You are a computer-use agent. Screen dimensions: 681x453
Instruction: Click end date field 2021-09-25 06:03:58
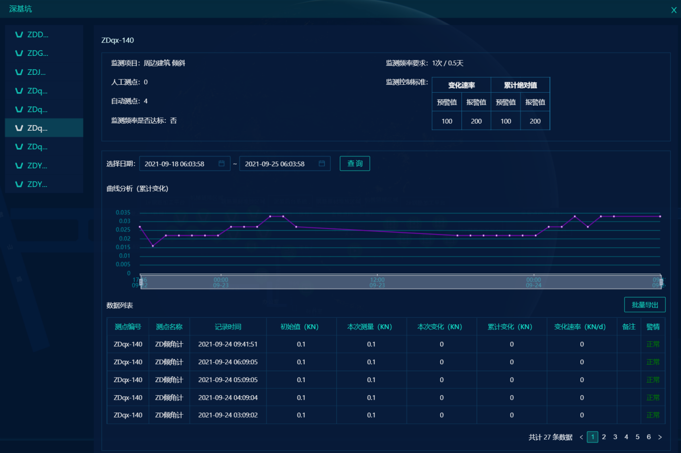[285, 164]
